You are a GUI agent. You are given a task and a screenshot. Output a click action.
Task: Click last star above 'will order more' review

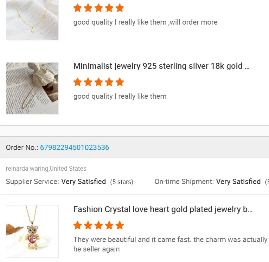click(x=120, y=8)
